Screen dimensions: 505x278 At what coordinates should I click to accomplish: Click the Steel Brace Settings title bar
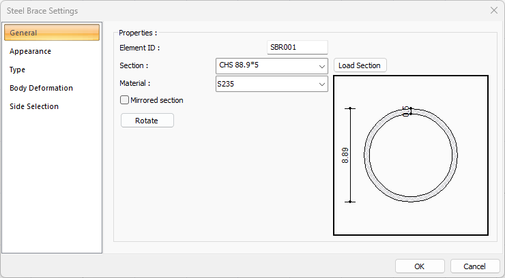(x=205, y=10)
